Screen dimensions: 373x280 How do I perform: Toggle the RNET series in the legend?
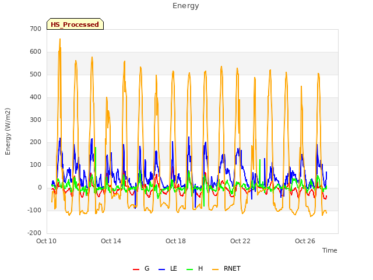coord(227,268)
